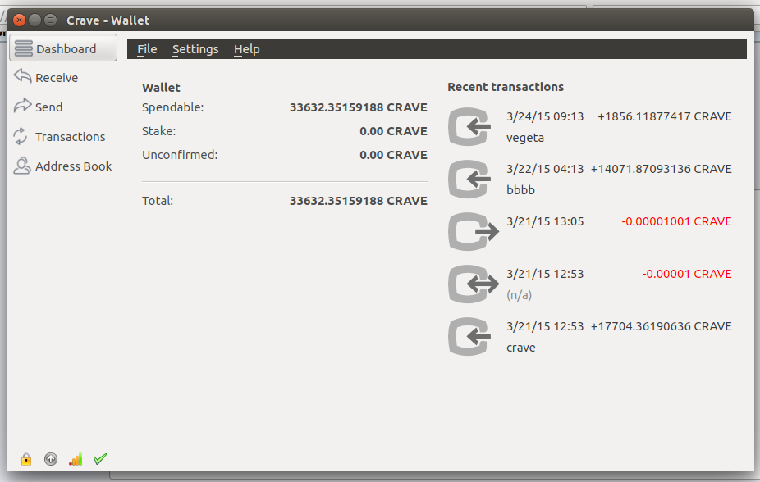Click the green sync checkmark icon

(x=100, y=459)
